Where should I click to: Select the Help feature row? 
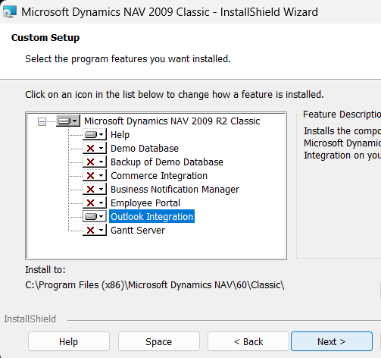point(120,135)
